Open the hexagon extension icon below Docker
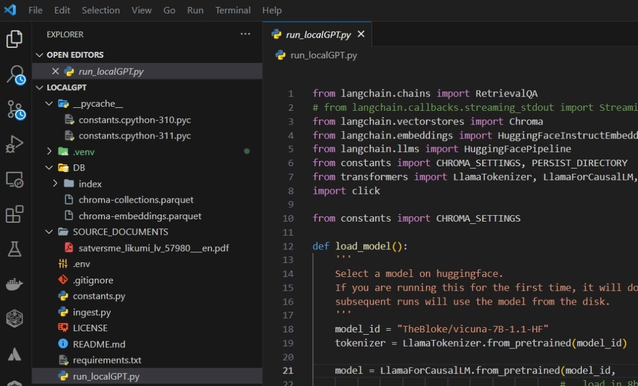The height and width of the screenshot is (386, 638). [x=15, y=319]
